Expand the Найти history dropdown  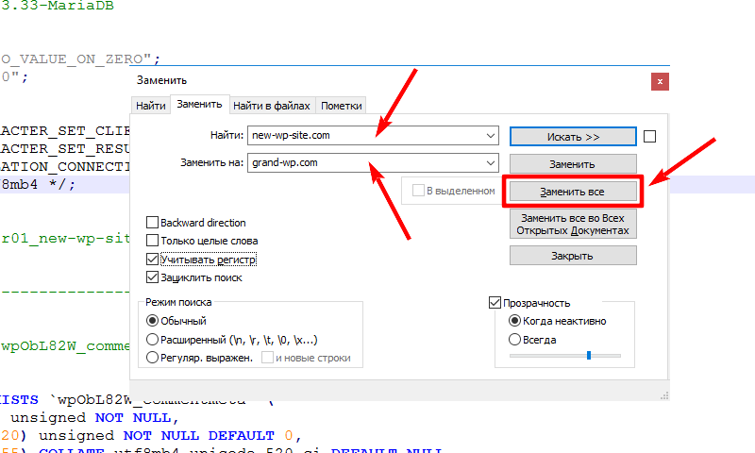click(x=491, y=136)
